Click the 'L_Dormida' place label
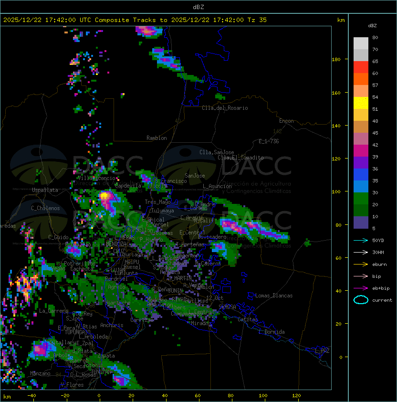Image resolution: width=397 pixels, height=402 pixels. pos(272,332)
